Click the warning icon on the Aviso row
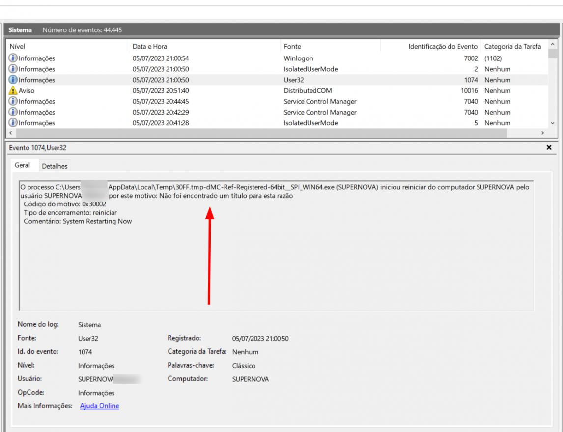 coord(13,91)
